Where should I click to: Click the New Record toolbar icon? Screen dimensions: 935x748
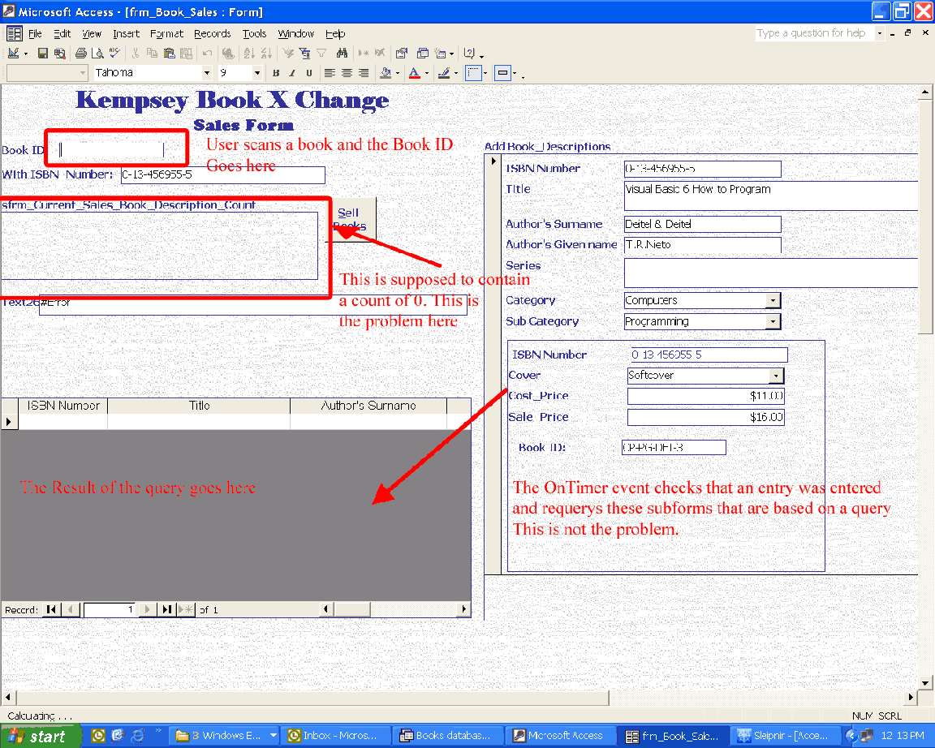(x=363, y=54)
